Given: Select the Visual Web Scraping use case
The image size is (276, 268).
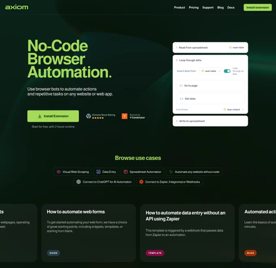Looking at the screenshot, I should [73, 172].
